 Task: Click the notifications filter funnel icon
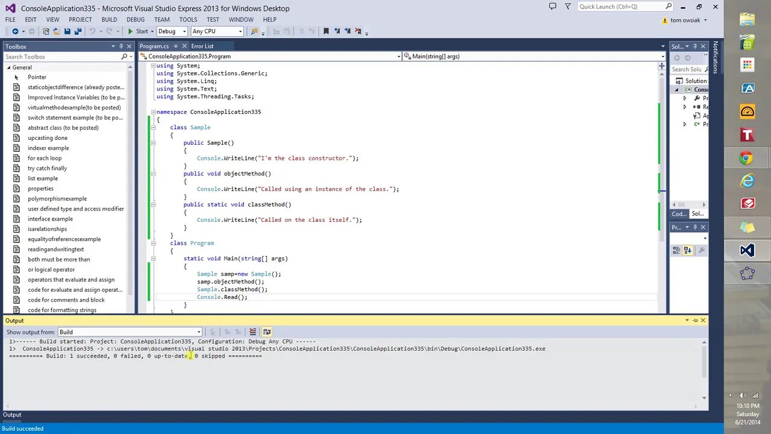click(x=568, y=7)
